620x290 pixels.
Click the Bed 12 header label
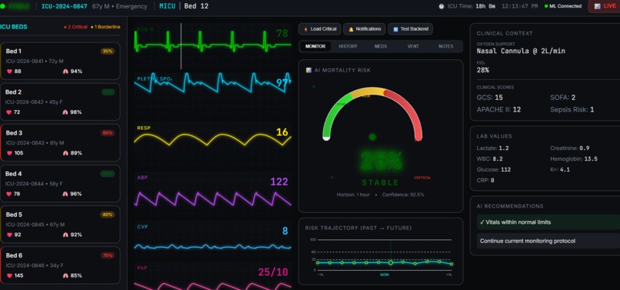coord(196,6)
